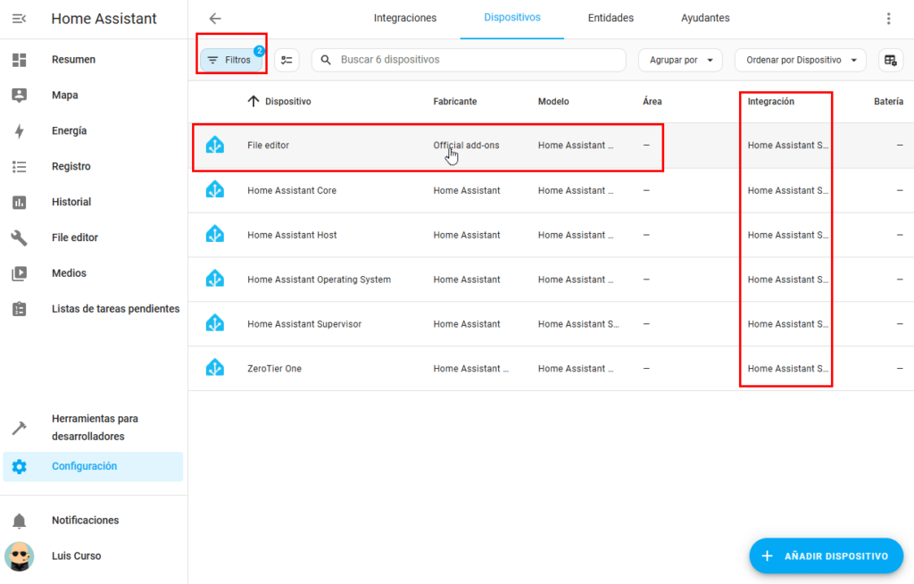Open Mapa in the sidebar
The image size is (914, 584).
click(64, 95)
